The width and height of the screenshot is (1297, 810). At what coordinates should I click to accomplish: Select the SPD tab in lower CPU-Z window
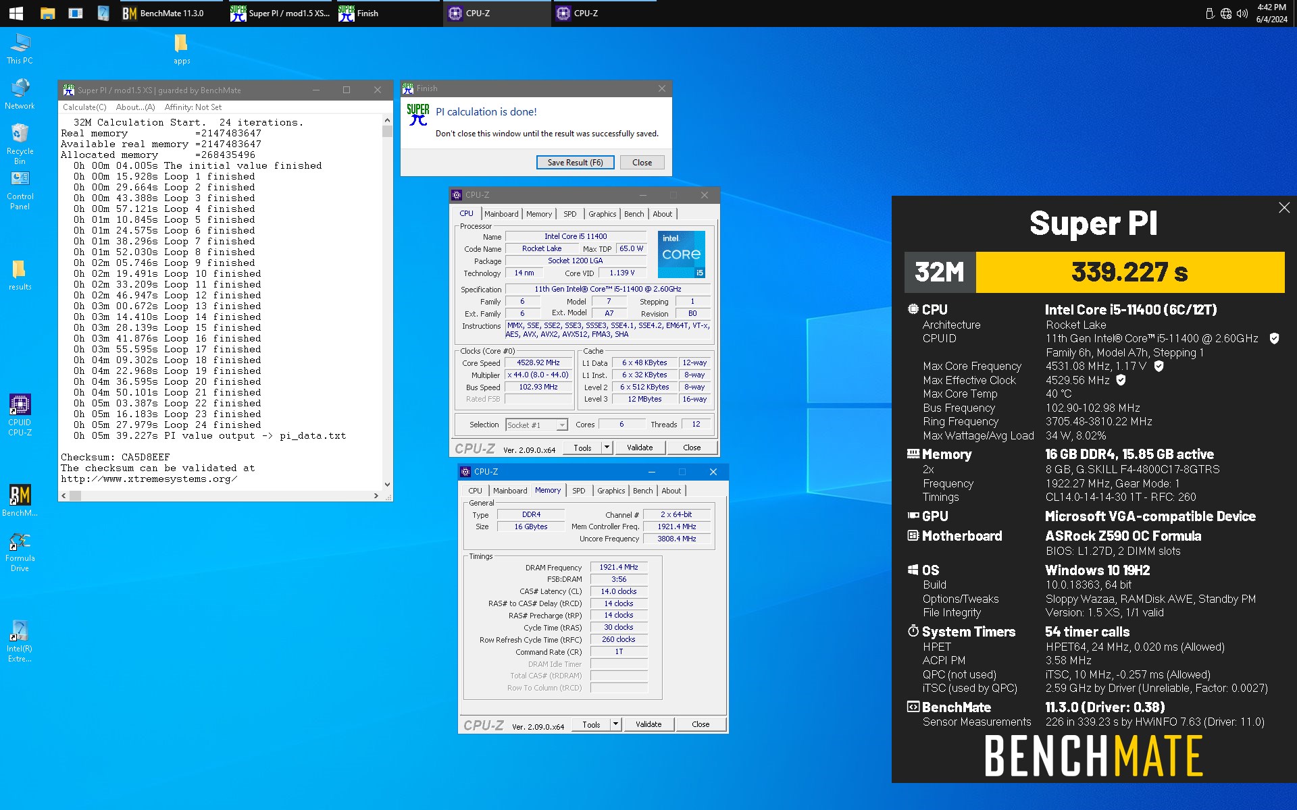[x=579, y=491]
